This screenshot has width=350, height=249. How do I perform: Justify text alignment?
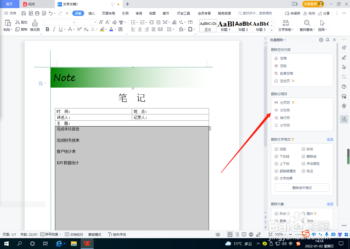coord(153,29)
